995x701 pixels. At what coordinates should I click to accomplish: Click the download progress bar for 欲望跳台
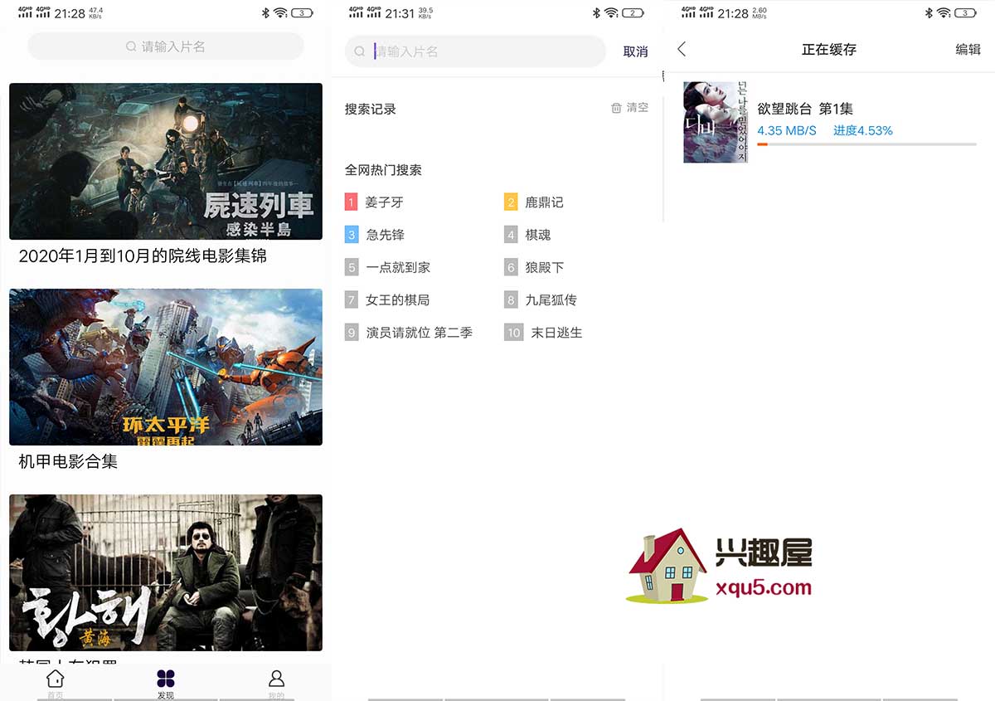pos(866,144)
